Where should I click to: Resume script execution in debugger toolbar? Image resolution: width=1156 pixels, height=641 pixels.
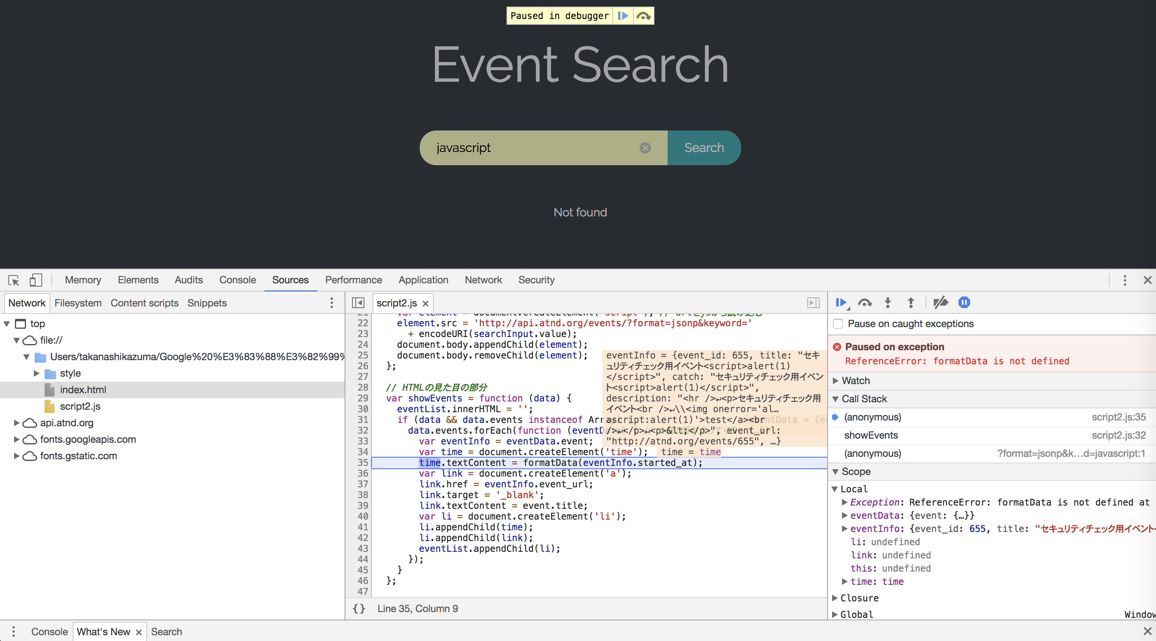pyautogui.click(x=842, y=303)
